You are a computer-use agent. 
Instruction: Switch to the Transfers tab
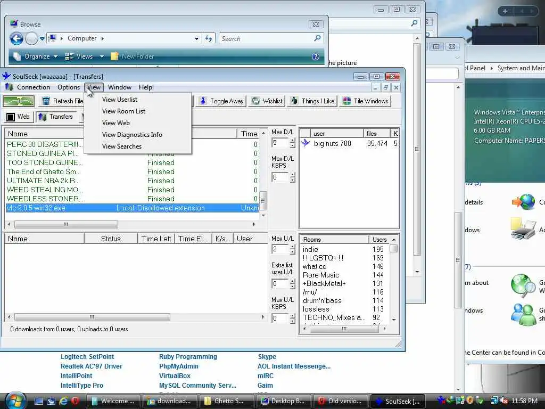pos(56,117)
